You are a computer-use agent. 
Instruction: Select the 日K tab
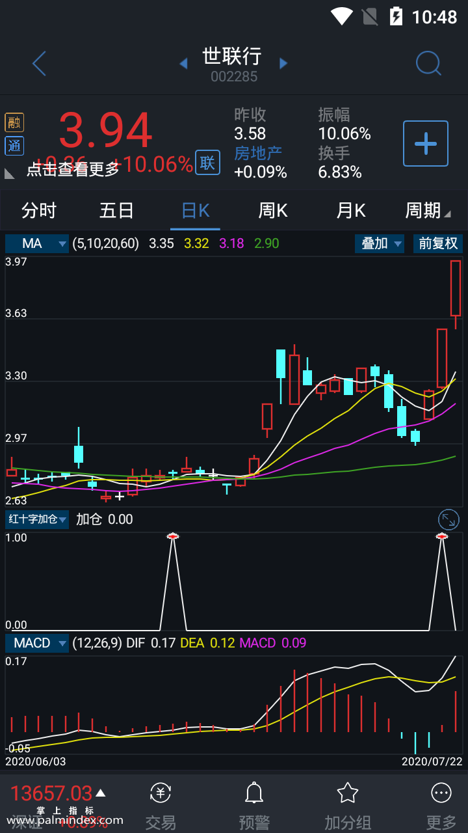[195, 210]
